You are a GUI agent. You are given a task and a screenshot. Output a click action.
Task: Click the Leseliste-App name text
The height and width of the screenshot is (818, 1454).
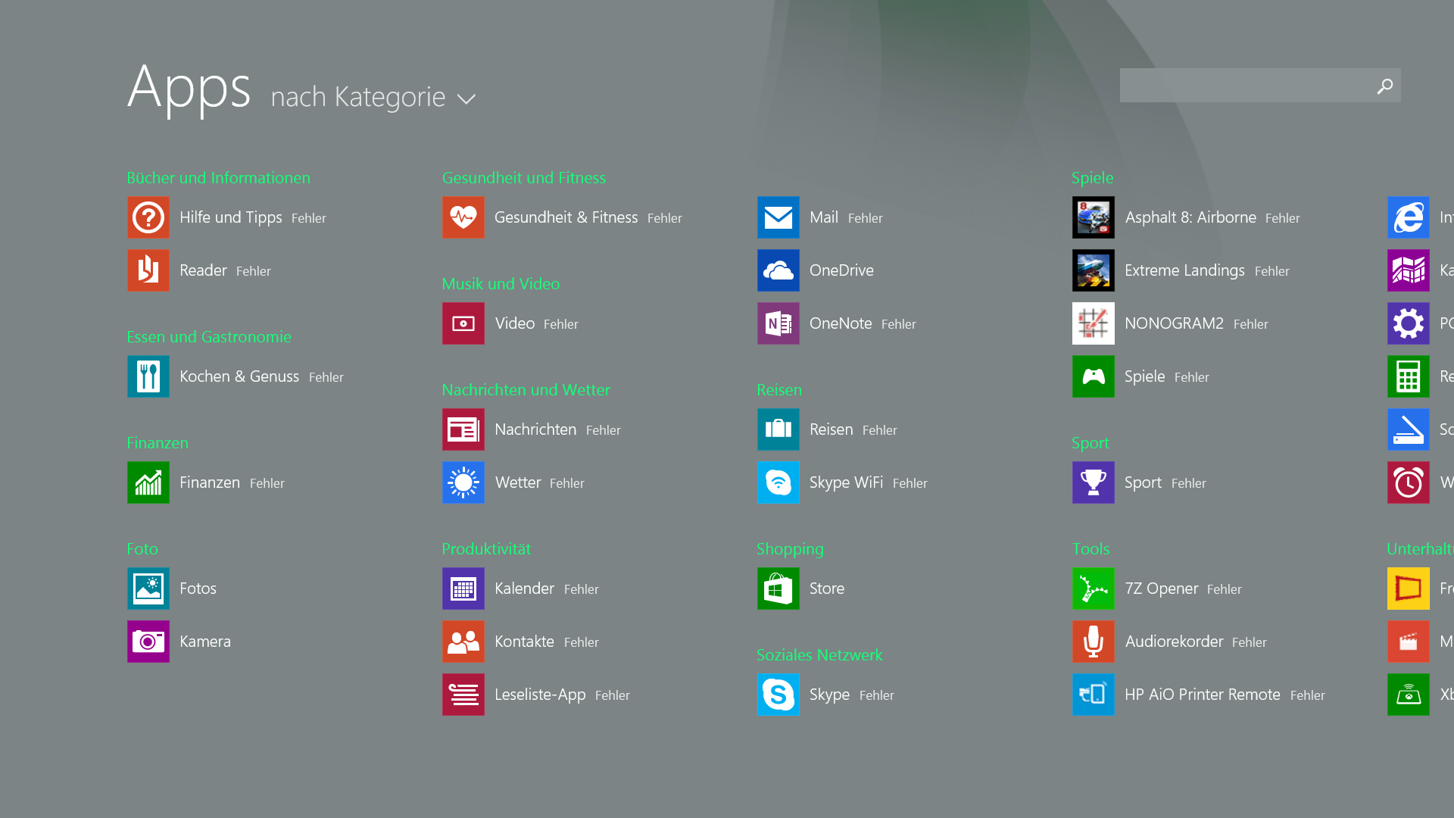(x=540, y=695)
